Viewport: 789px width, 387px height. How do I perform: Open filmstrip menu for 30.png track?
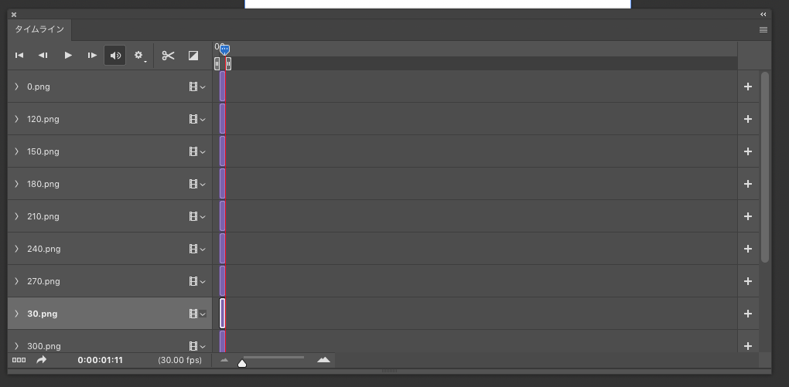click(197, 314)
